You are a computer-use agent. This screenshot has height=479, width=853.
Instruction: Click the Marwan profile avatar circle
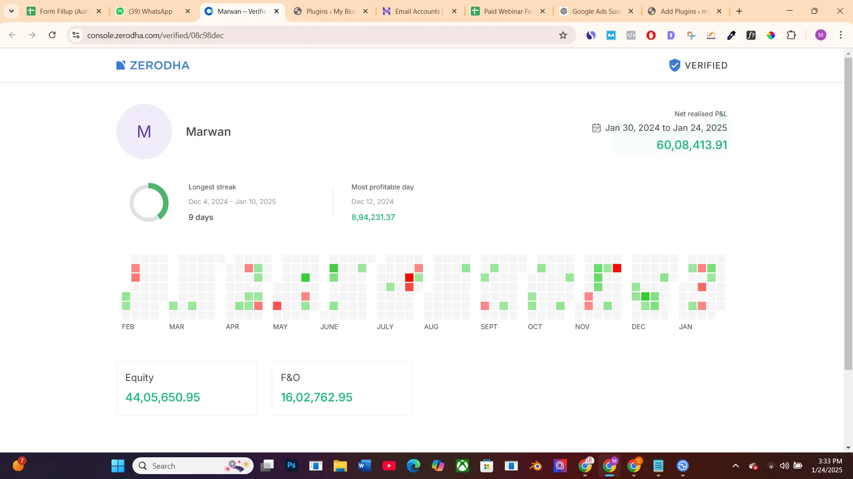(144, 132)
